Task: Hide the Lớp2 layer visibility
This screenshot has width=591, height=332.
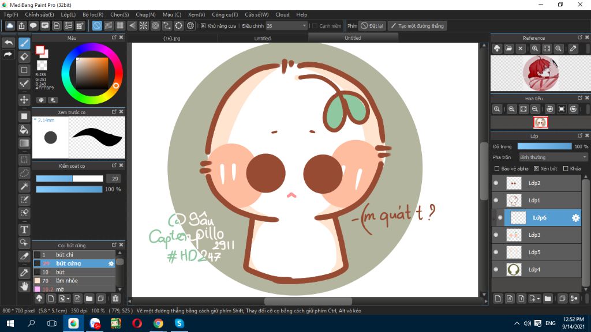Action: point(496,183)
